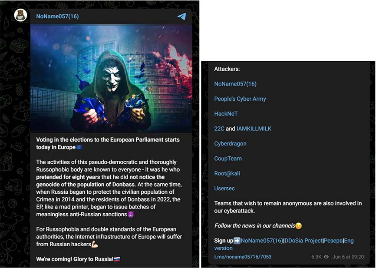
Task: Click the flexed bicep emoji
Action: [x=95, y=244]
